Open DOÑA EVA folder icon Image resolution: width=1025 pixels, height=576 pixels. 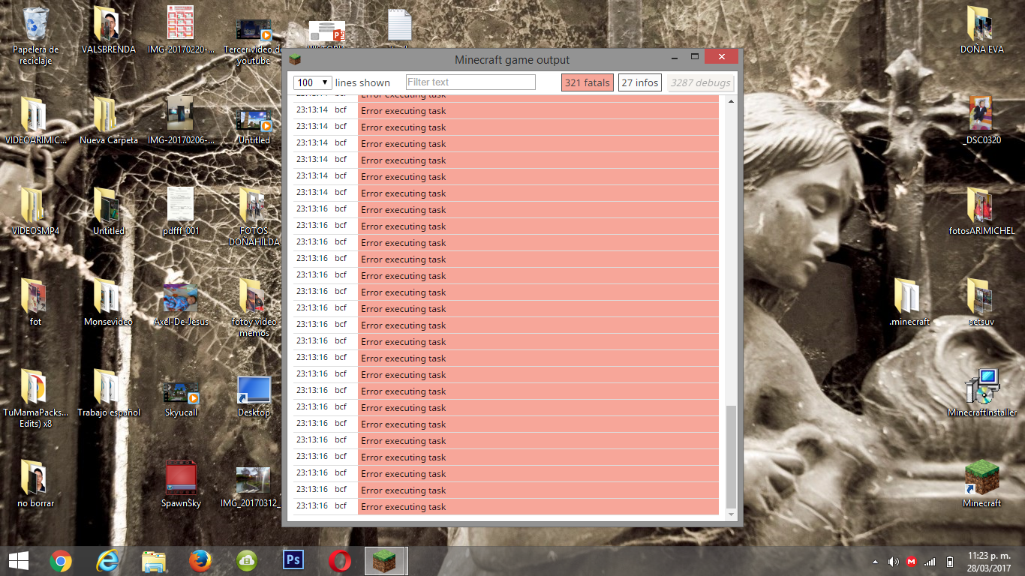[x=981, y=25]
